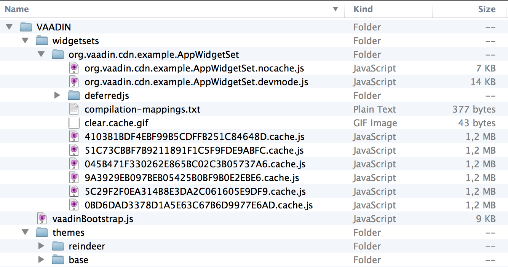
Task: Click the vaadinBootstrap.js file icon
Action: [42, 219]
